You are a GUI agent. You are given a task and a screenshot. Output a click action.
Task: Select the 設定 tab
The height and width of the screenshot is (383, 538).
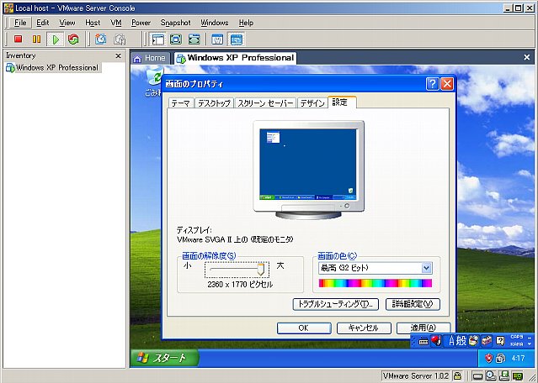point(342,102)
